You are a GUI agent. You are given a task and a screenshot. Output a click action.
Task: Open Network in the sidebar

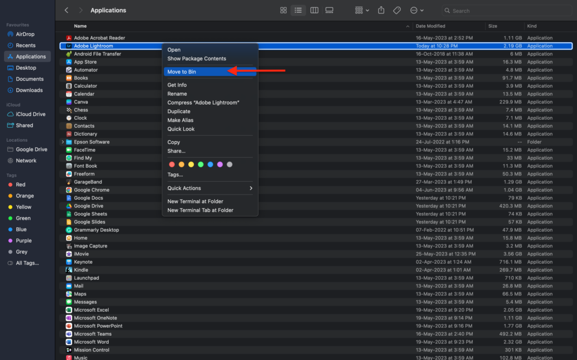[x=27, y=160]
